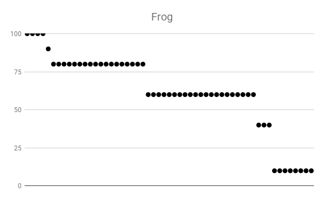
Task: Select the leftmost data point at value 100
Action: 28,33
